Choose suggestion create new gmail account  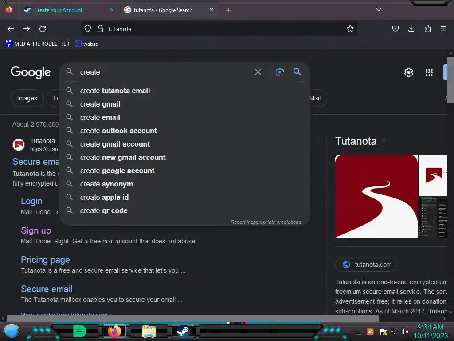(184, 158)
